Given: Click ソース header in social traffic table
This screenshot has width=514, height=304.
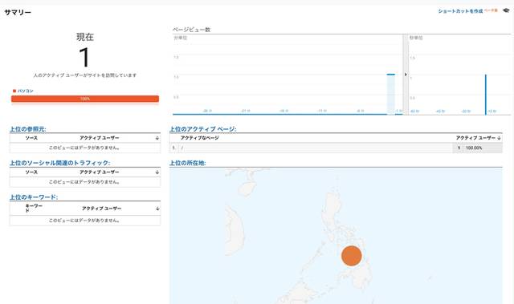Looking at the screenshot, I should pos(31,172).
